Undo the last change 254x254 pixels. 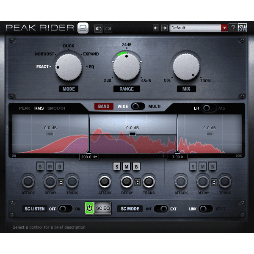click(98, 29)
